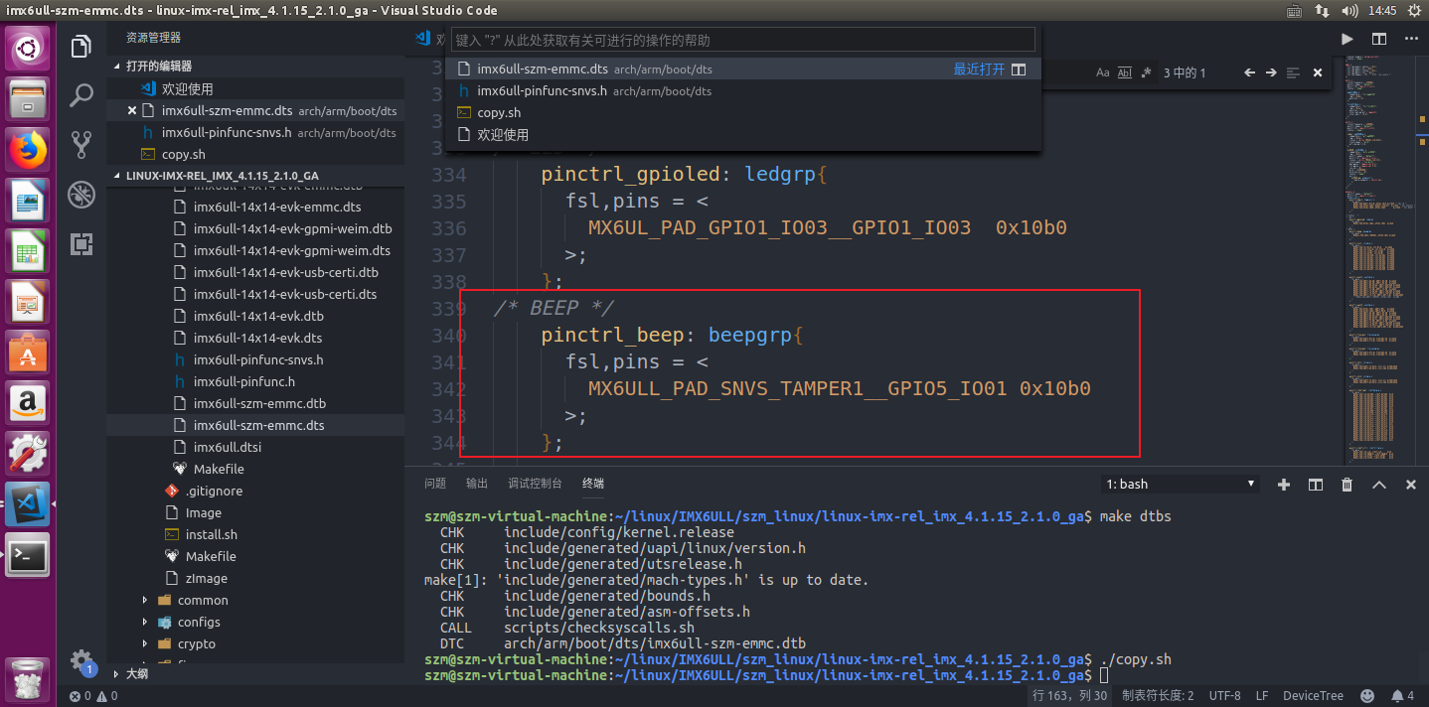
Task: Expand the 大纲 outline section
Action: (255, 673)
